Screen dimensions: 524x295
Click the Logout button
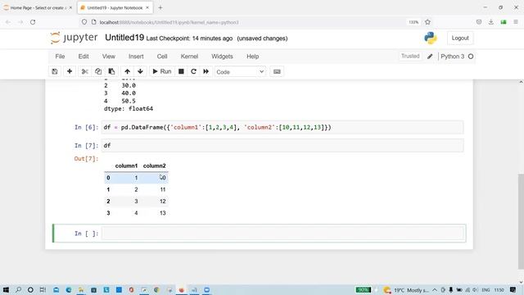(x=460, y=39)
